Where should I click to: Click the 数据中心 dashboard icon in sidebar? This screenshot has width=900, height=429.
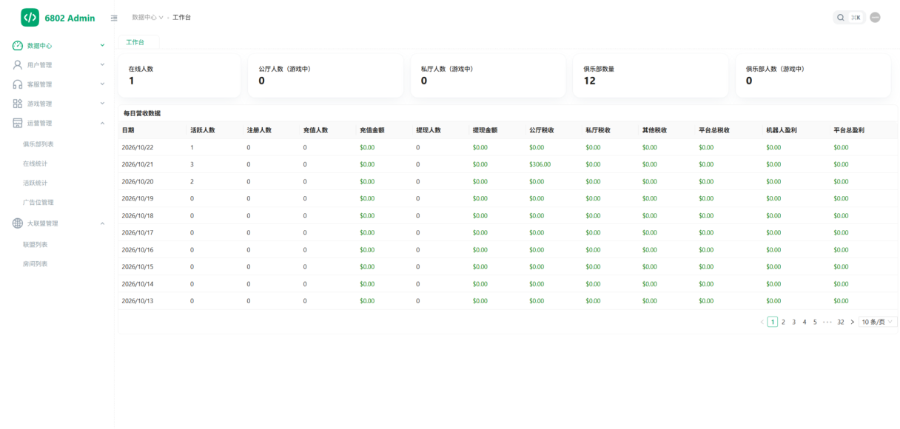coord(18,46)
